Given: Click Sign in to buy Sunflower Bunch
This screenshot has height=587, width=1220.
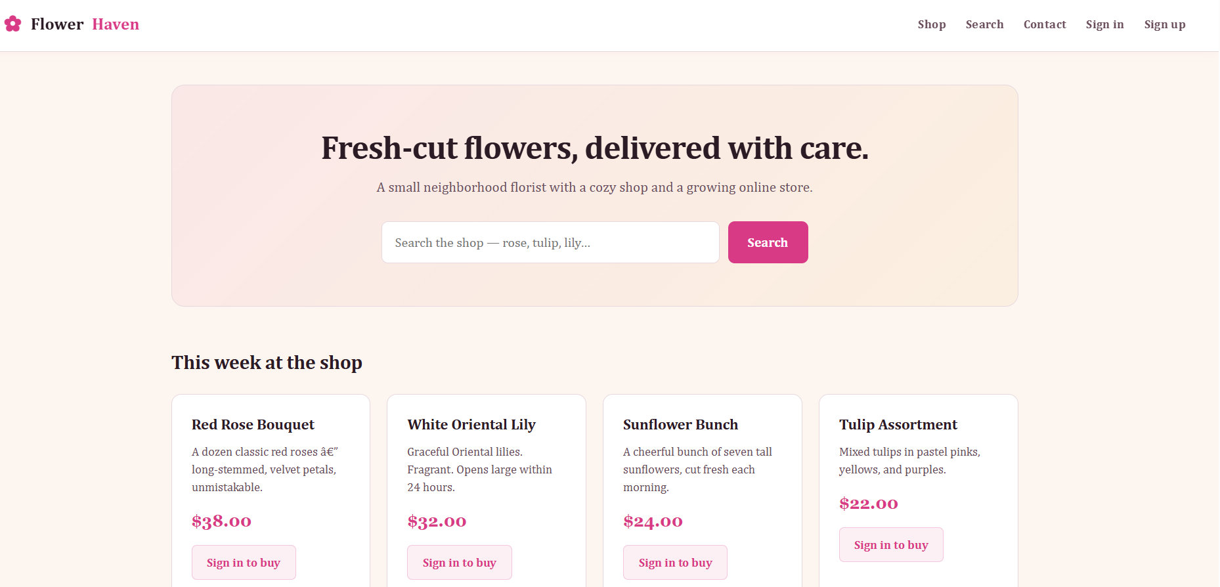Looking at the screenshot, I should 675,562.
